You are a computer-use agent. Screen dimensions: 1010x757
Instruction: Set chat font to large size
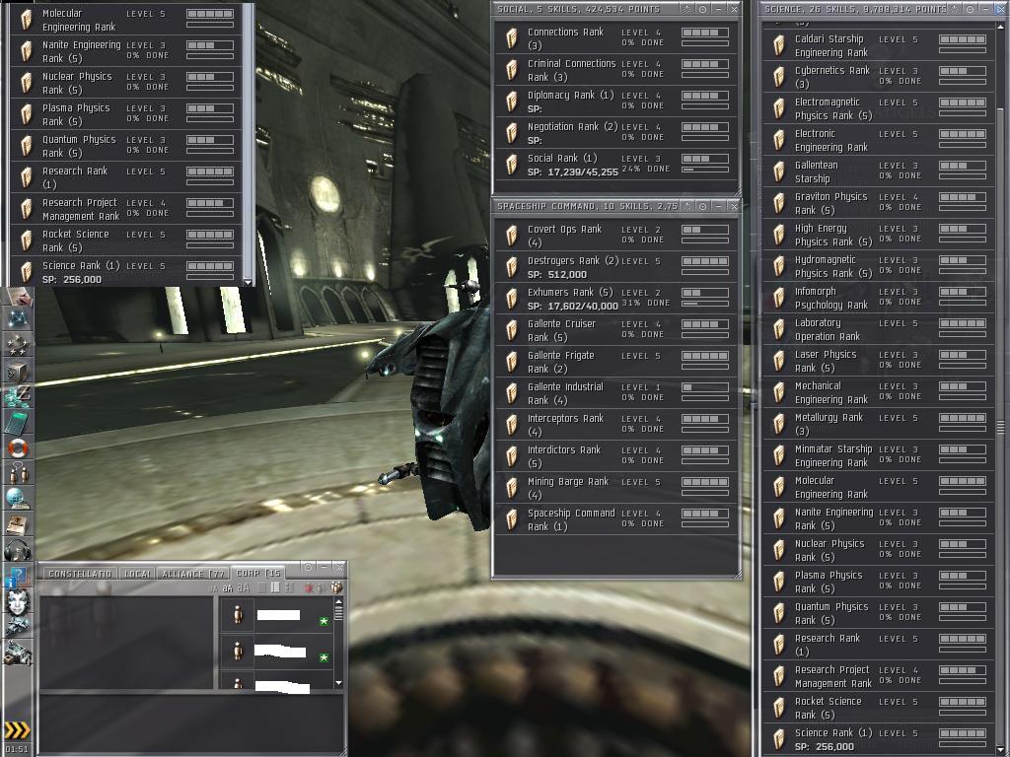click(244, 587)
